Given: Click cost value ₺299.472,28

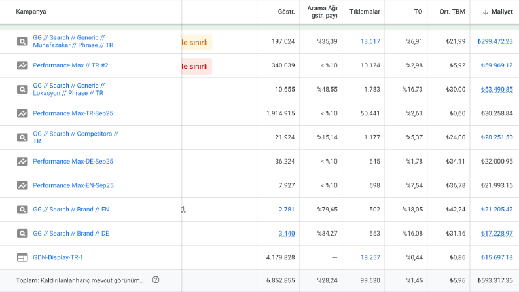Looking at the screenshot, I should [495, 41].
